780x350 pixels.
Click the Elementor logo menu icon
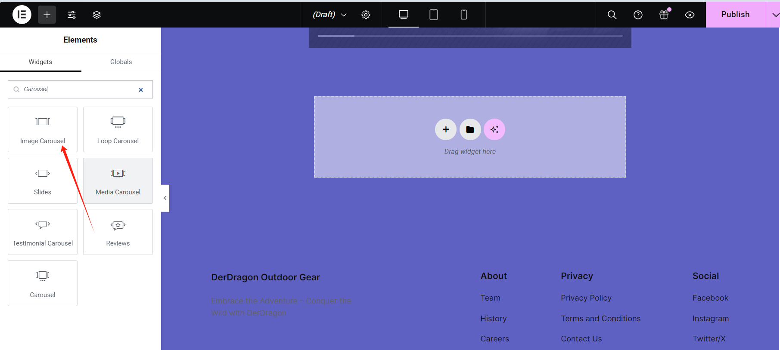[22, 15]
